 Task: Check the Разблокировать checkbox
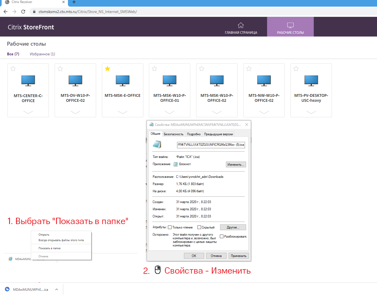click(222, 237)
